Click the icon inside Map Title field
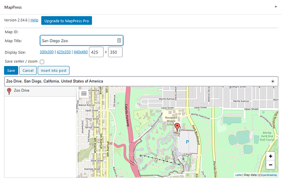 (119, 40)
